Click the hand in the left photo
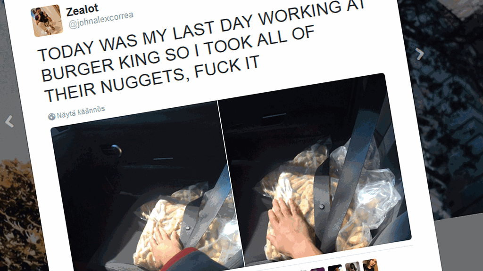This screenshot has width=483, height=271. pyautogui.click(x=167, y=243)
